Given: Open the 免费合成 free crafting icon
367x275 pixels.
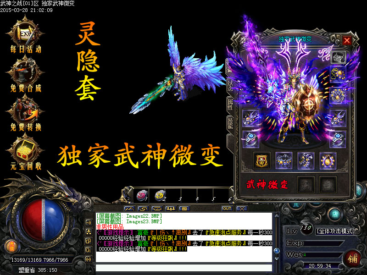Looking at the screenshot, I should tap(25, 74).
